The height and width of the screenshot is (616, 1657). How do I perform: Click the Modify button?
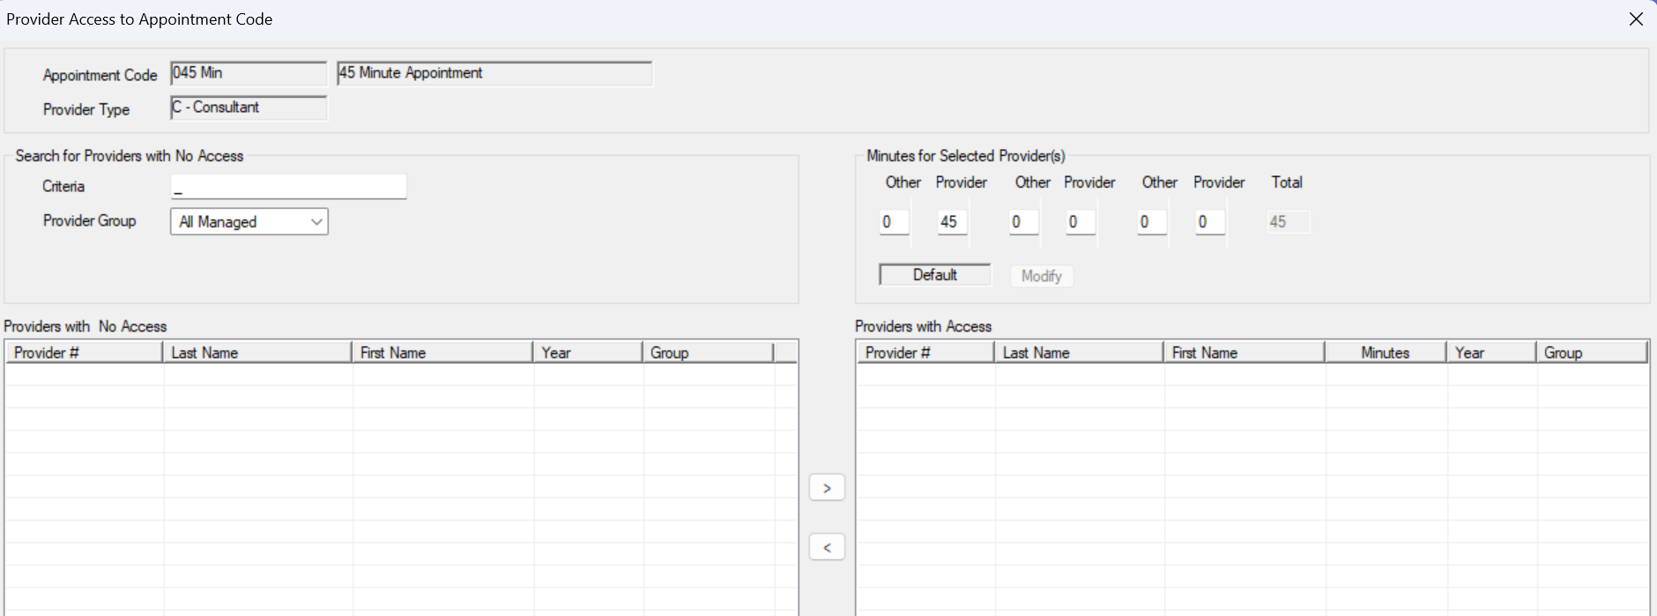tap(1041, 276)
